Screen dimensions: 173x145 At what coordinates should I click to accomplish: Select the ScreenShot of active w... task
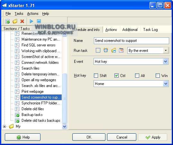pos(41,57)
